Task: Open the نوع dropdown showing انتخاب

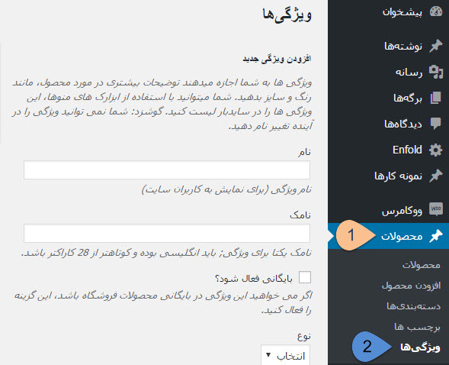Action: [286, 356]
